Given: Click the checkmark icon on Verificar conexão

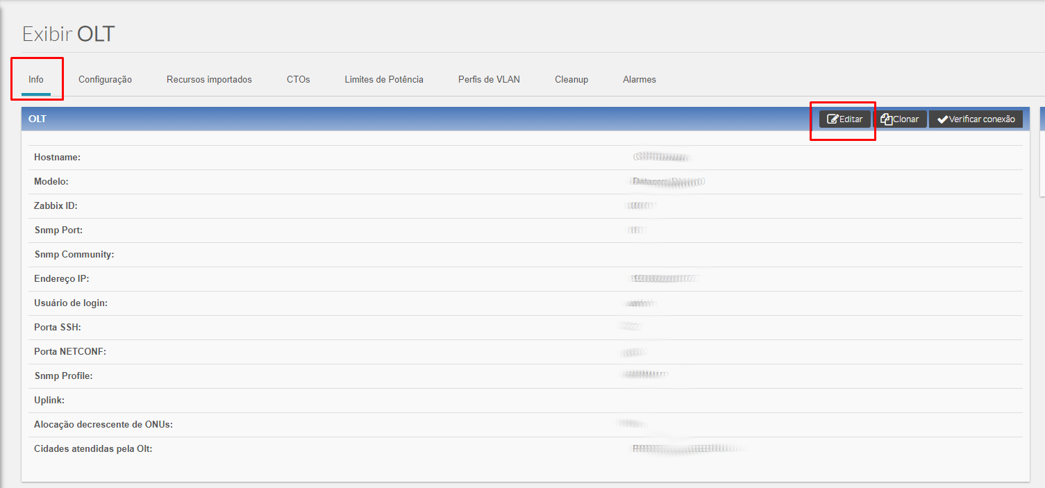Looking at the screenshot, I should coord(942,119).
